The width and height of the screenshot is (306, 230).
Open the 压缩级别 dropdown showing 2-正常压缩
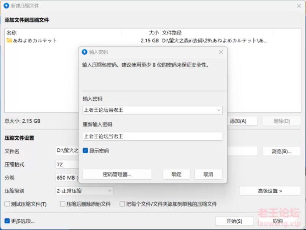84,191
